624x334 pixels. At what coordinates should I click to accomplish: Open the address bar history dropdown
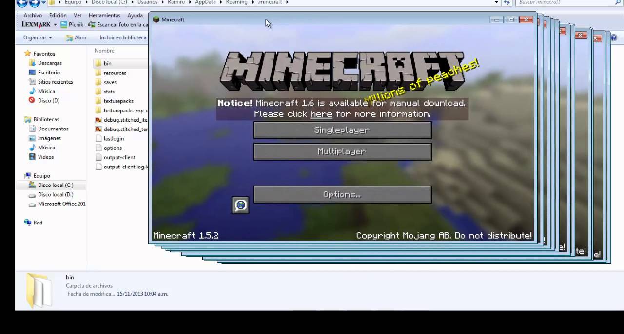tap(496, 2)
